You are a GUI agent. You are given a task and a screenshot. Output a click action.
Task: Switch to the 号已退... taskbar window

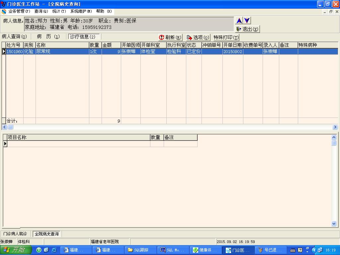point(271,250)
